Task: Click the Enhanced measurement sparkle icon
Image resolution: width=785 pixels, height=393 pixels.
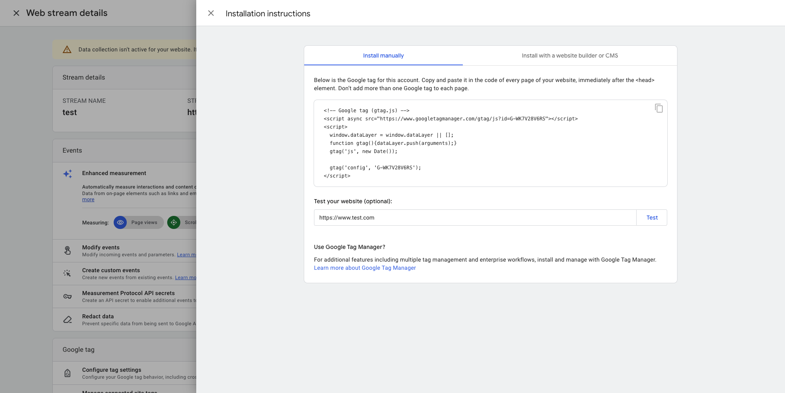Action: 67,174
